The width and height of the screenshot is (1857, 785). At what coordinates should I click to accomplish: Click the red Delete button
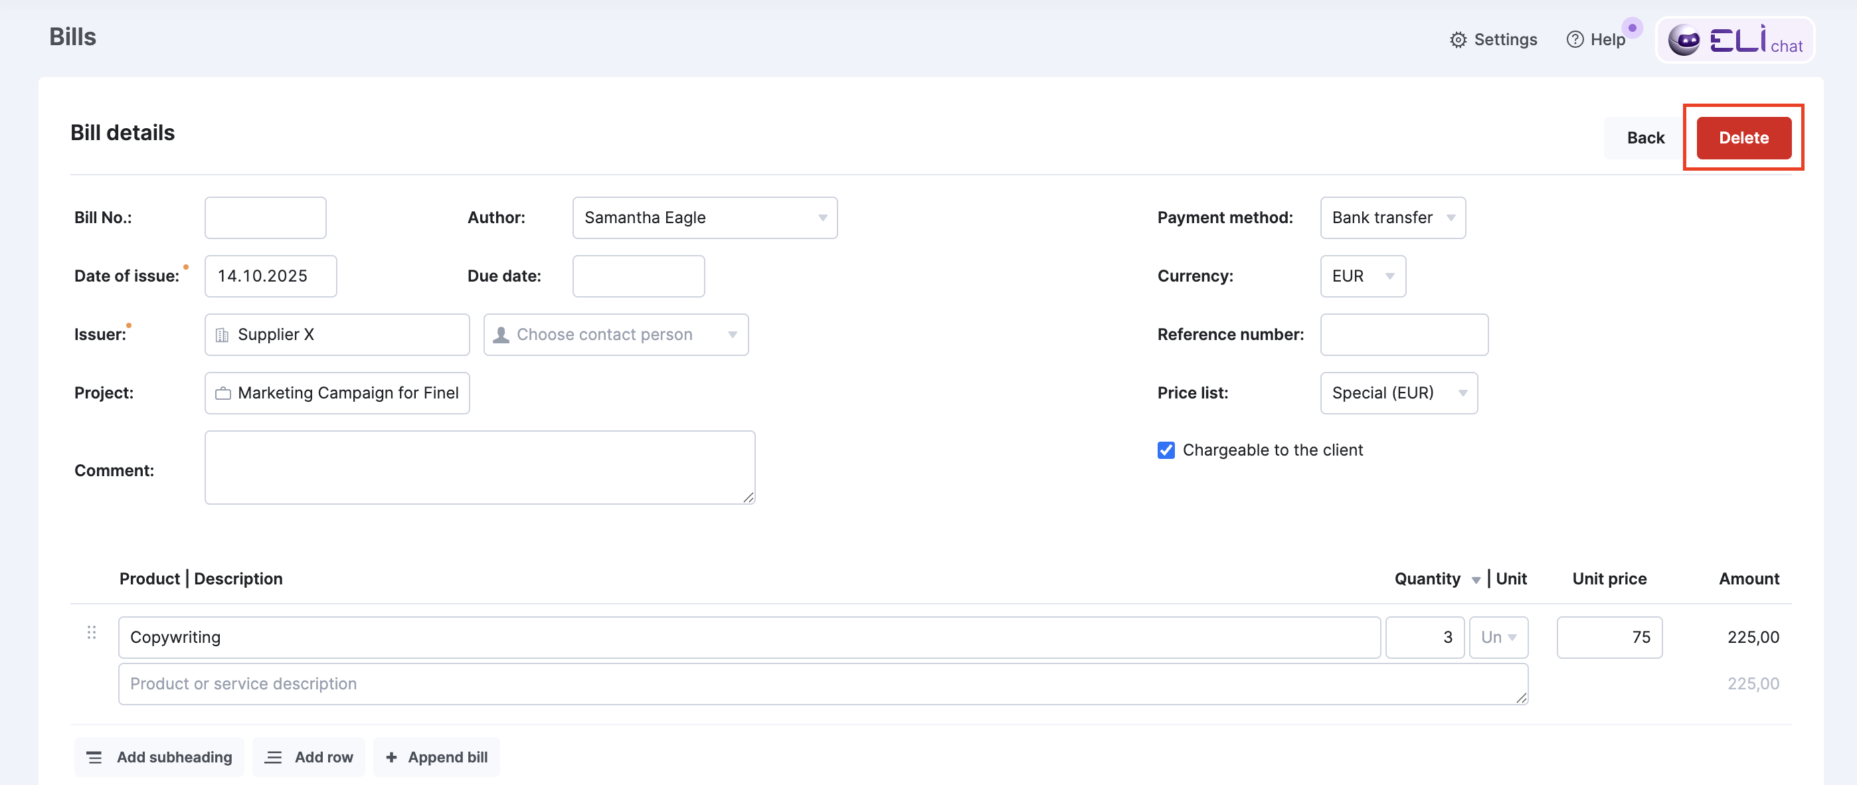pyautogui.click(x=1743, y=137)
